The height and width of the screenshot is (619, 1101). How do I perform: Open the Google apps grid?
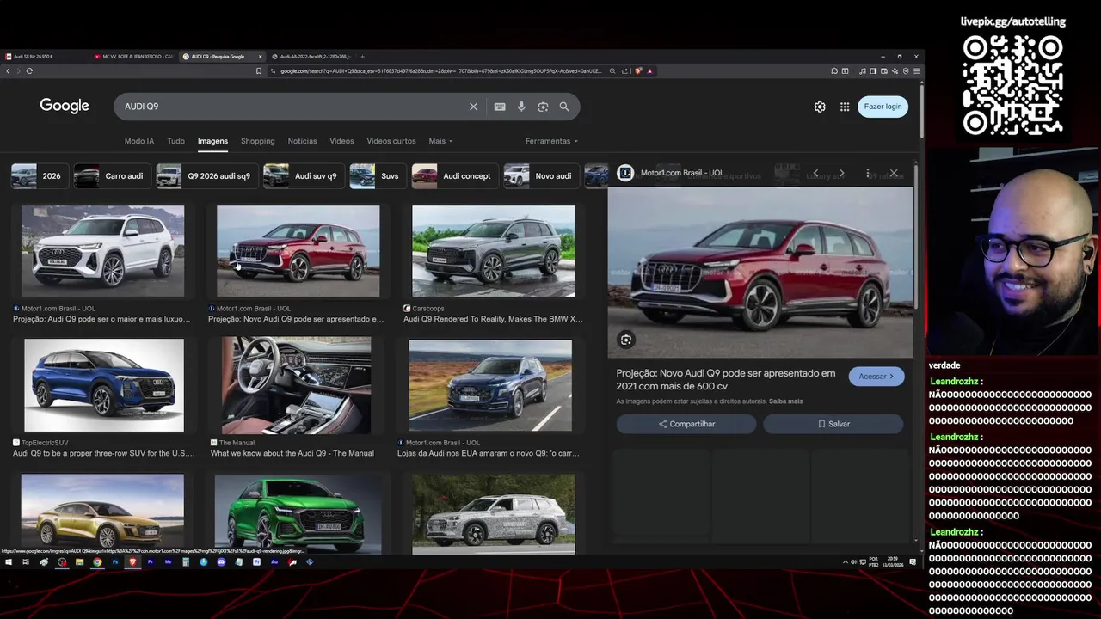pyautogui.click(x=845, y=107)
